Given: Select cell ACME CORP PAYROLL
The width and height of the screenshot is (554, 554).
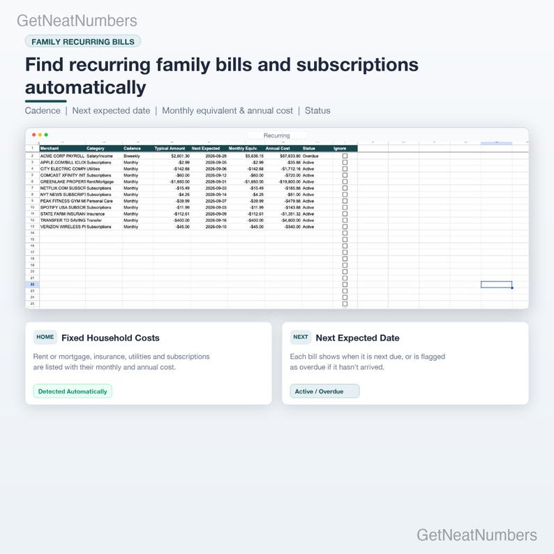Looking at the screenshot, I should [63, 156].
